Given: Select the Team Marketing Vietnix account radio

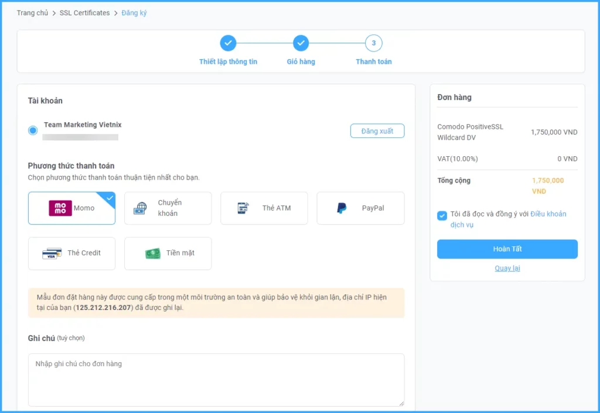Looking at the screenshot, I should coord(33,130).
